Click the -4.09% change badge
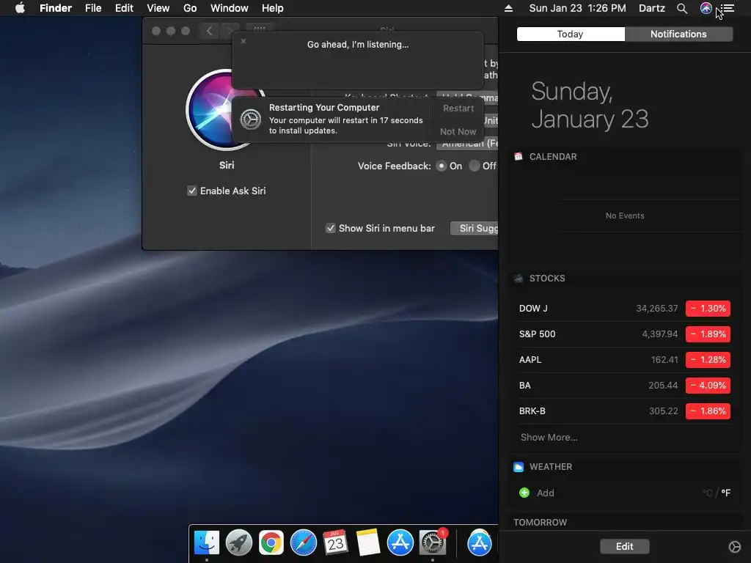Image resolution: width=751 pixels, height=563 pixels. pos(708,386)
